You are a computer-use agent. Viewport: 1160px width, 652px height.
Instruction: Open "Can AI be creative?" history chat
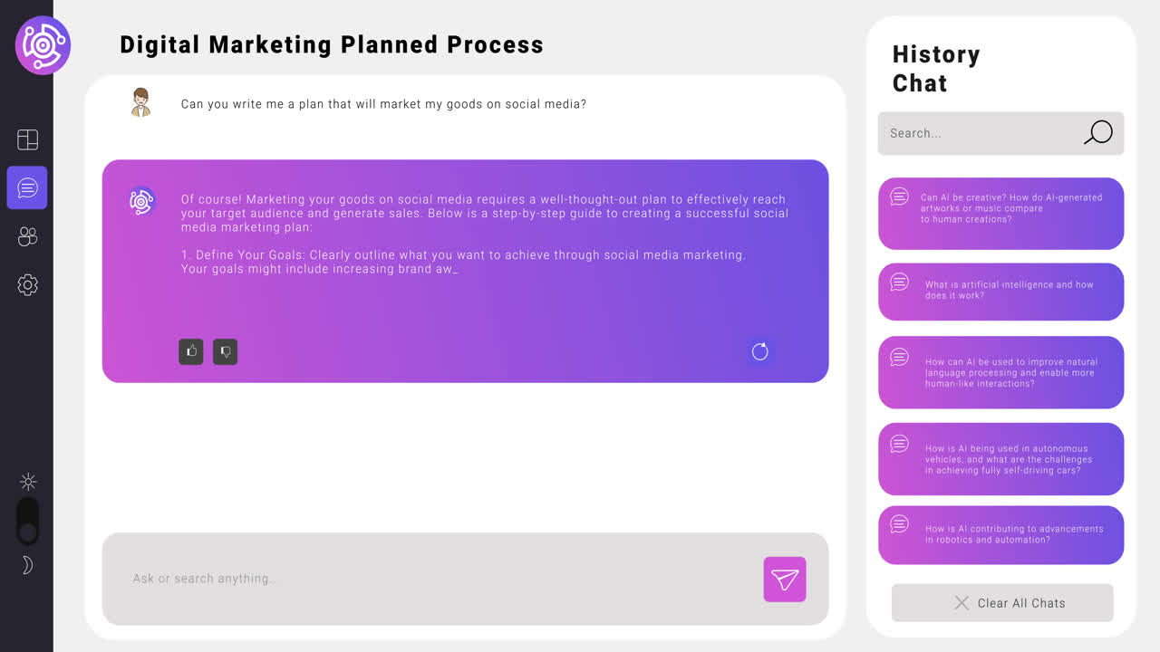pos(1000,214)
